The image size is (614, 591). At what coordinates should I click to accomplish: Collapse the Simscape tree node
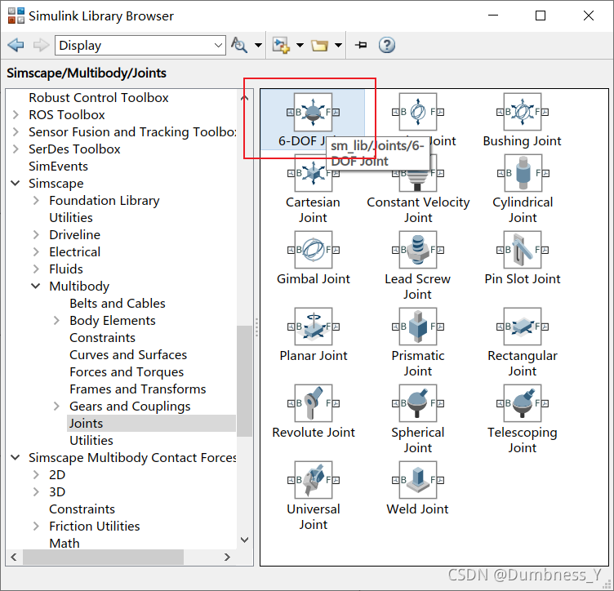[x=16, y=183]
